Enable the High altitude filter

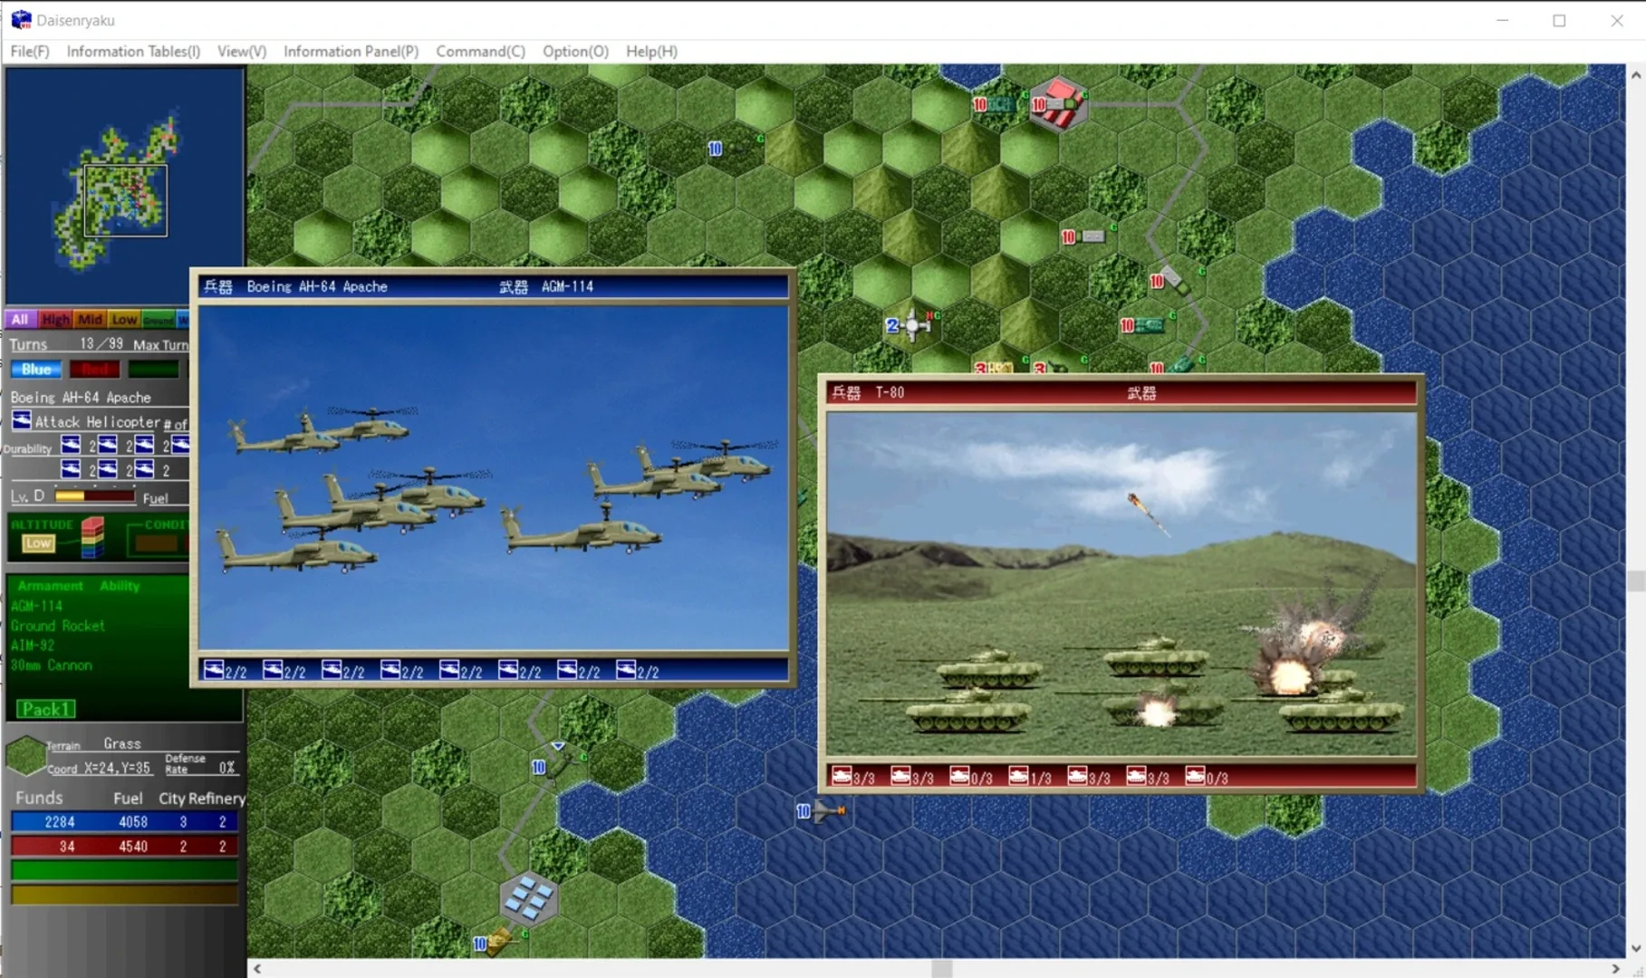[x=54, y=319]
